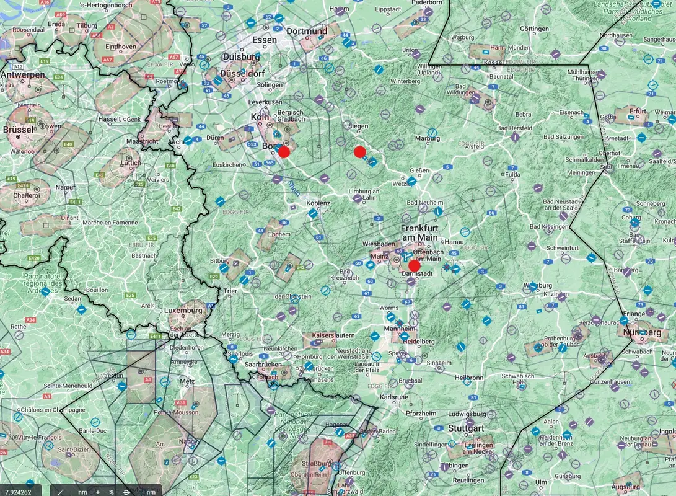The image size is (676, 496).
Task: Open the nm unit after the aircraft icon
Action: (x=151, y=492)
